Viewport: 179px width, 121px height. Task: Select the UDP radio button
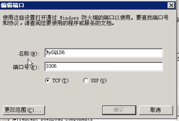pos(86,81)
